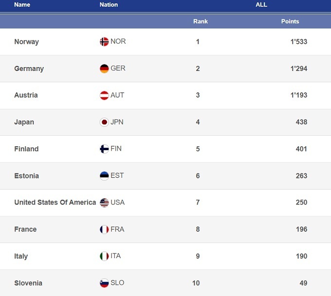This screenshot has height=296, width=331.
Task: Open the Slovenia team name link
Action: (28, 283)
